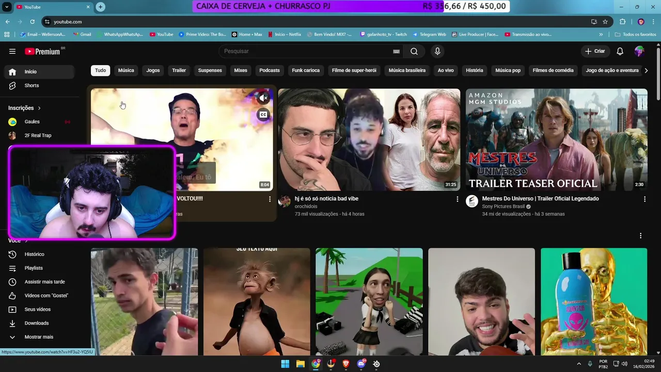Go back in Chrome browser
The width and height of the screenshot is (661, 372).
(x=7, y=22)
